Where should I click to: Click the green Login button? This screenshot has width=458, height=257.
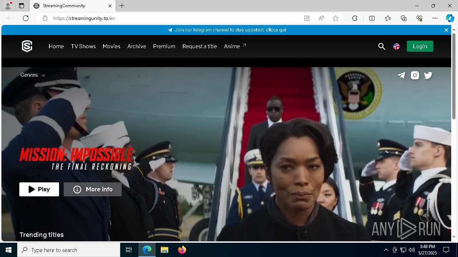coord(420,46)
